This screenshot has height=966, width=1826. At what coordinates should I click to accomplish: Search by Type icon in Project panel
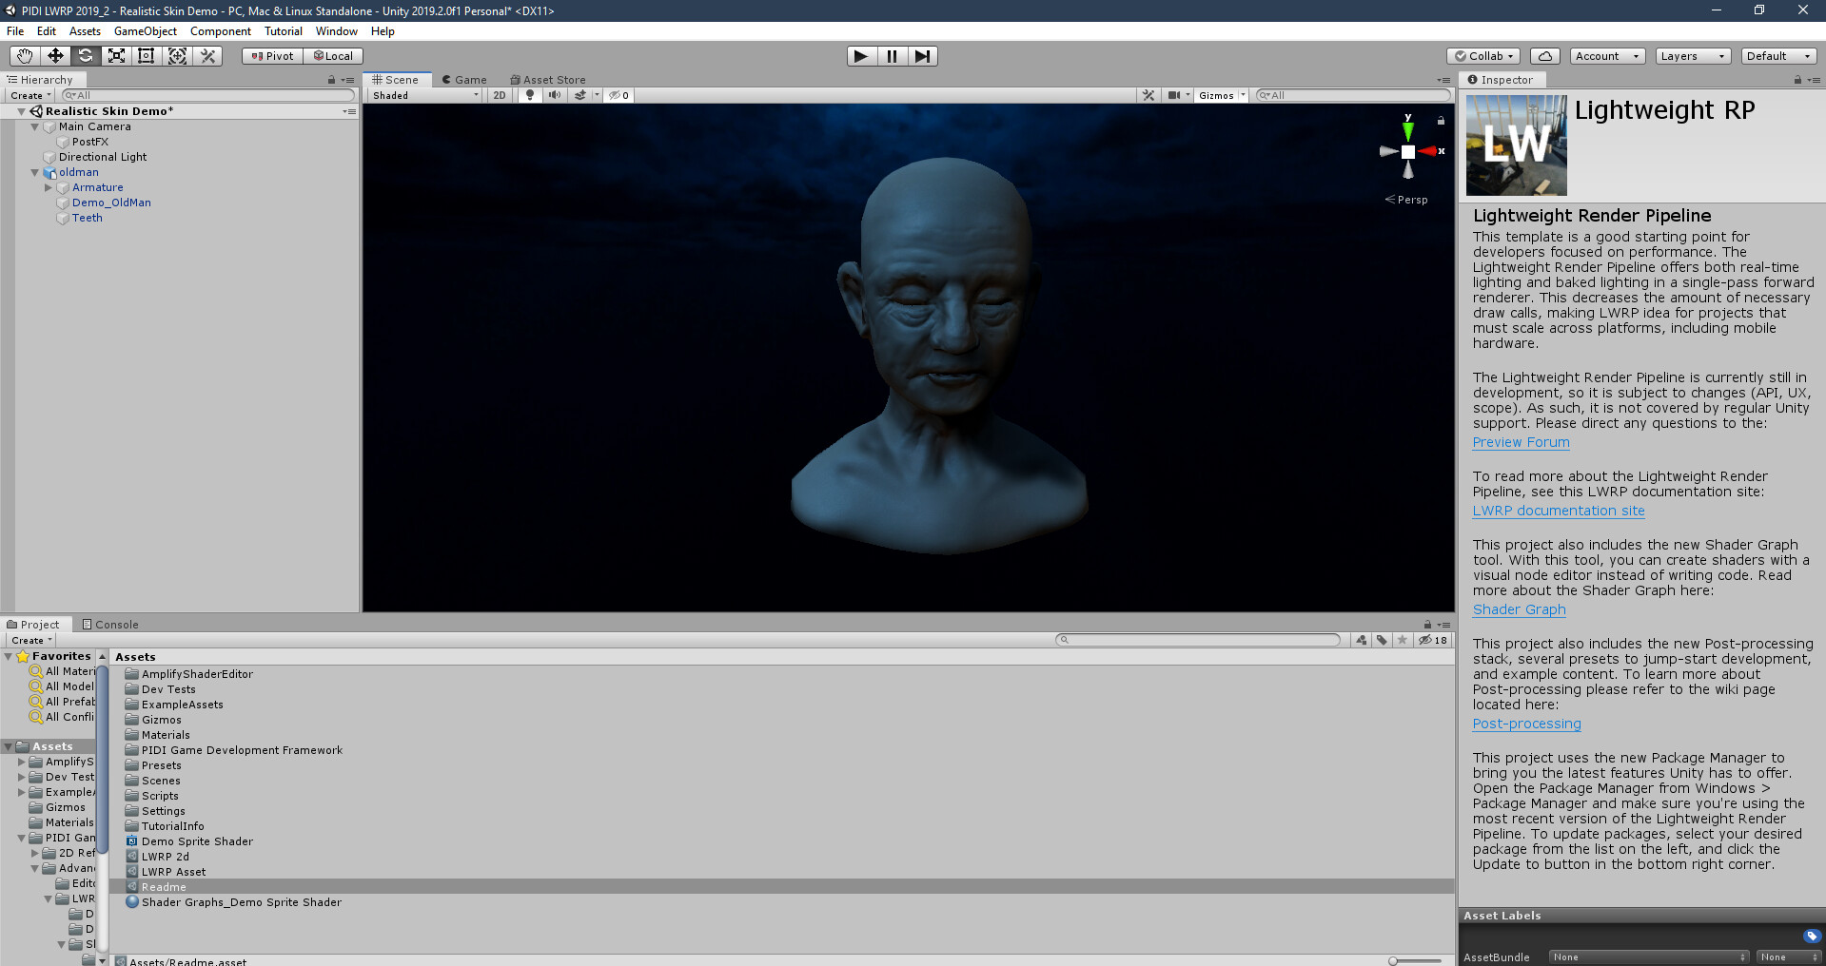[x=1362, y=640]
